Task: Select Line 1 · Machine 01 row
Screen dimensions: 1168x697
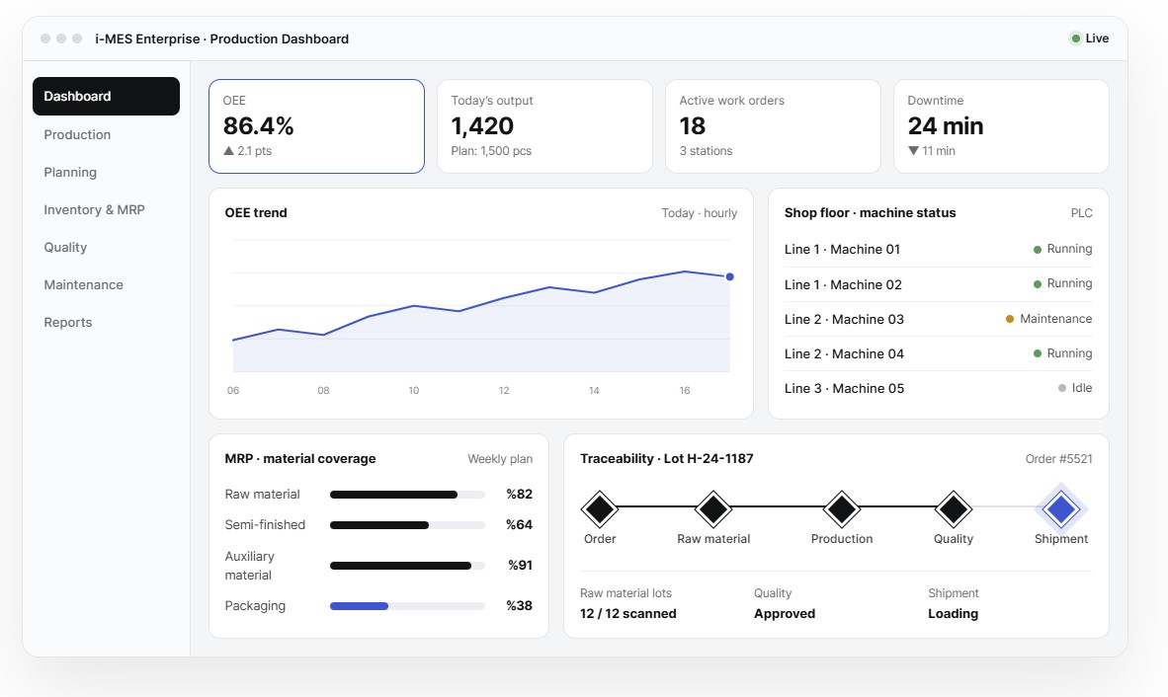Action: (939, 249)
